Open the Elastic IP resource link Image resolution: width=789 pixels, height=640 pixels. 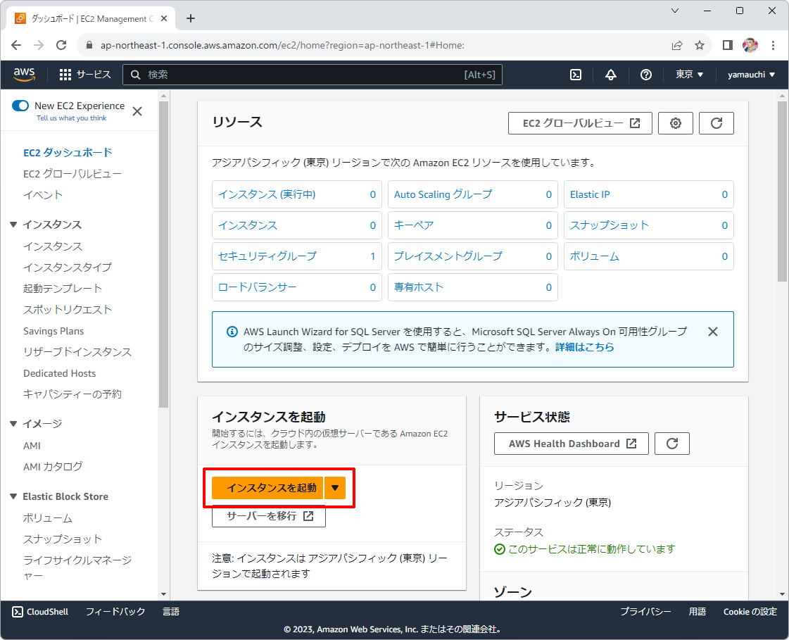590,194
